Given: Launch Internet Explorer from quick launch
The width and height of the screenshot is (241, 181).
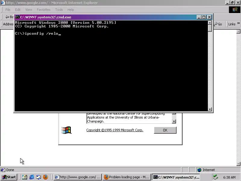Looking at the screenshot, I should [x=32, y=177].
